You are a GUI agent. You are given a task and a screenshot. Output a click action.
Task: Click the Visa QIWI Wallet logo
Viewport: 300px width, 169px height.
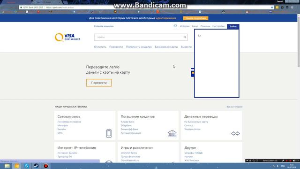coord(67,37)
